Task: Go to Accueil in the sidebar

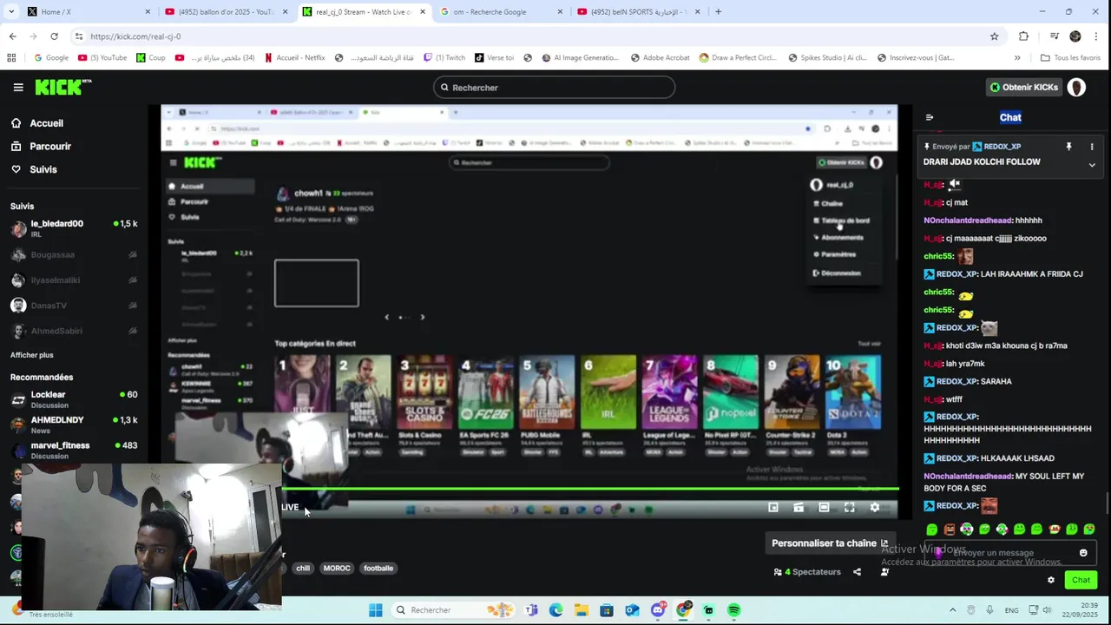Action: (46, 123)
